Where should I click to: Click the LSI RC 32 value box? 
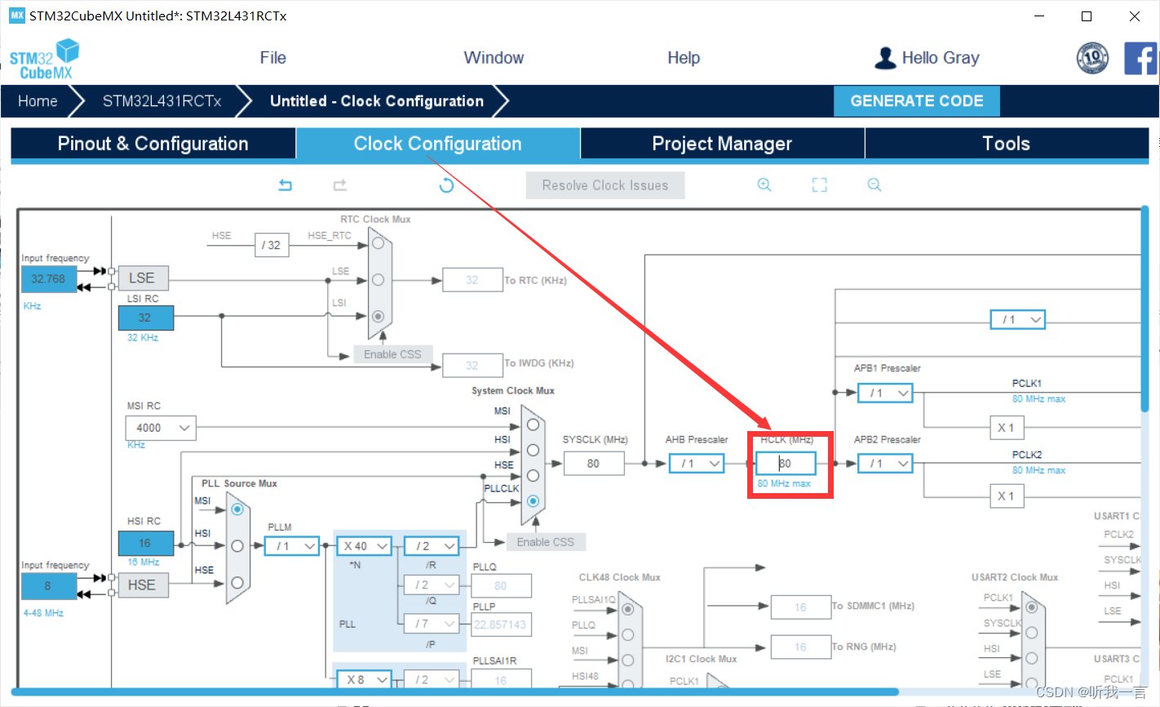[145, 318]
